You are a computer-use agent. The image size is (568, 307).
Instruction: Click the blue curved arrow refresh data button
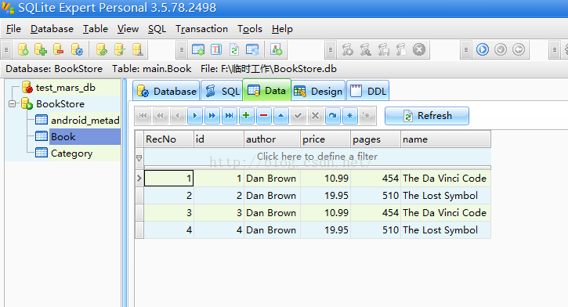pyautogui.click(x=332, y=116)
